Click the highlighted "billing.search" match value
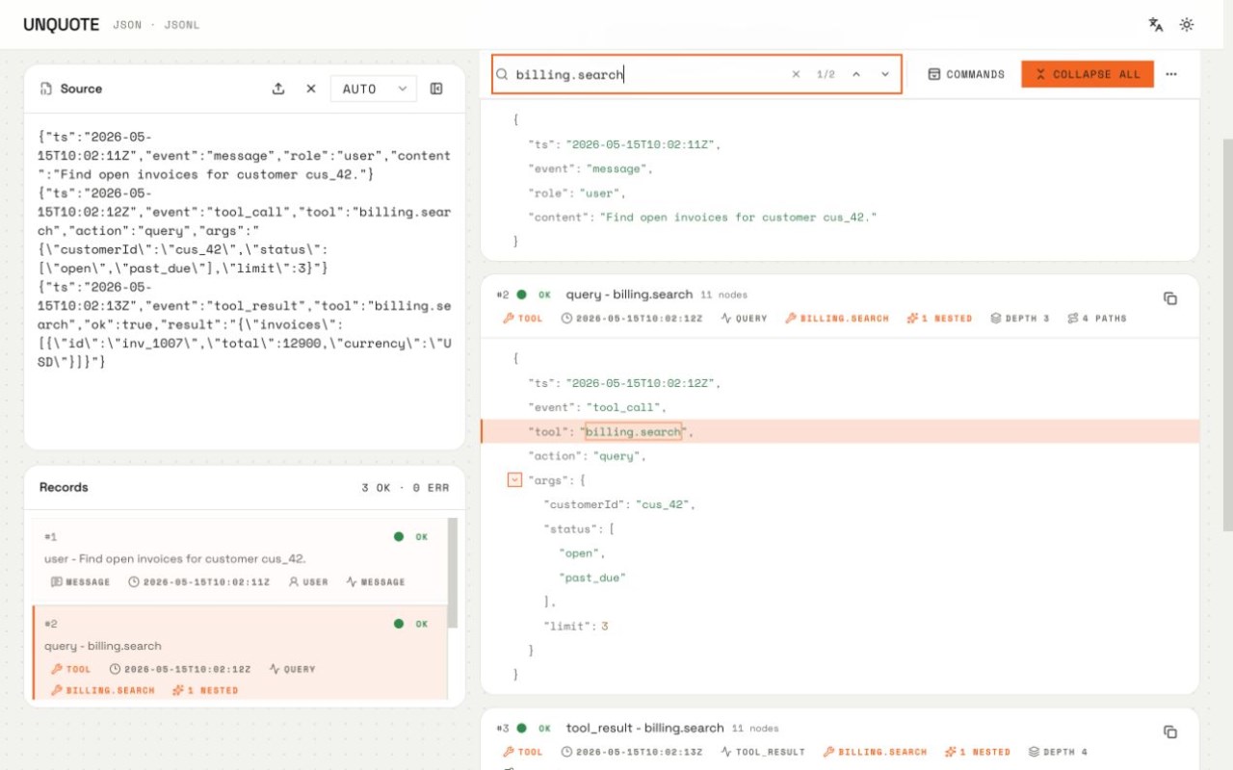The width and height of the screenshot is (1233, 770). tap(633, 432)
